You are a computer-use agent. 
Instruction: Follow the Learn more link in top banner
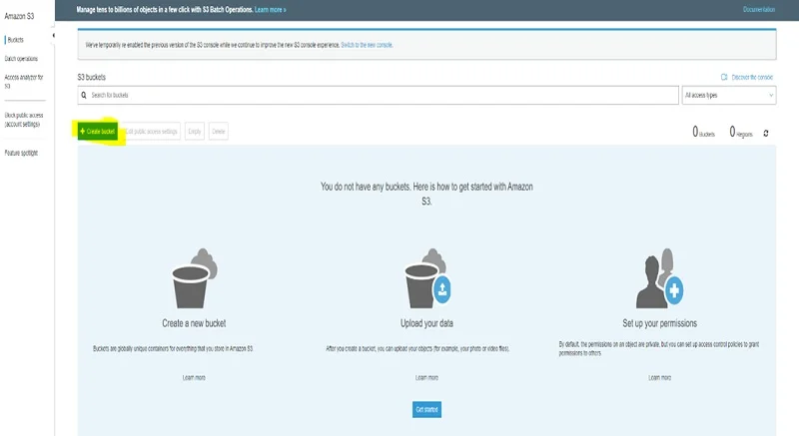pos(270,10)
